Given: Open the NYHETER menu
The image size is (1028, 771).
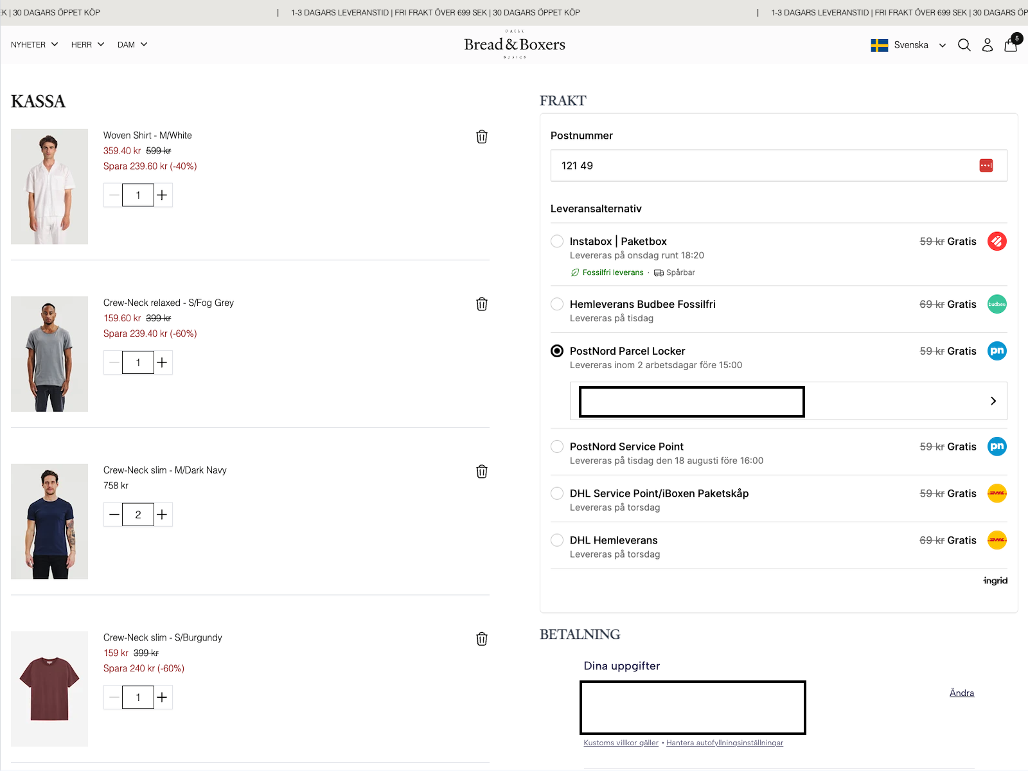Looking at the screenshot, I should tap(35, 45).
